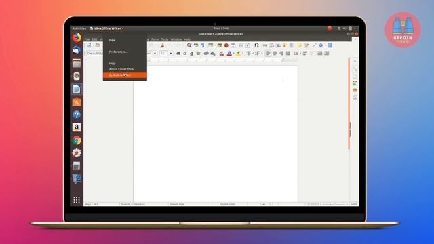Apply strikethrough formatting

click(x=198, y=53)
